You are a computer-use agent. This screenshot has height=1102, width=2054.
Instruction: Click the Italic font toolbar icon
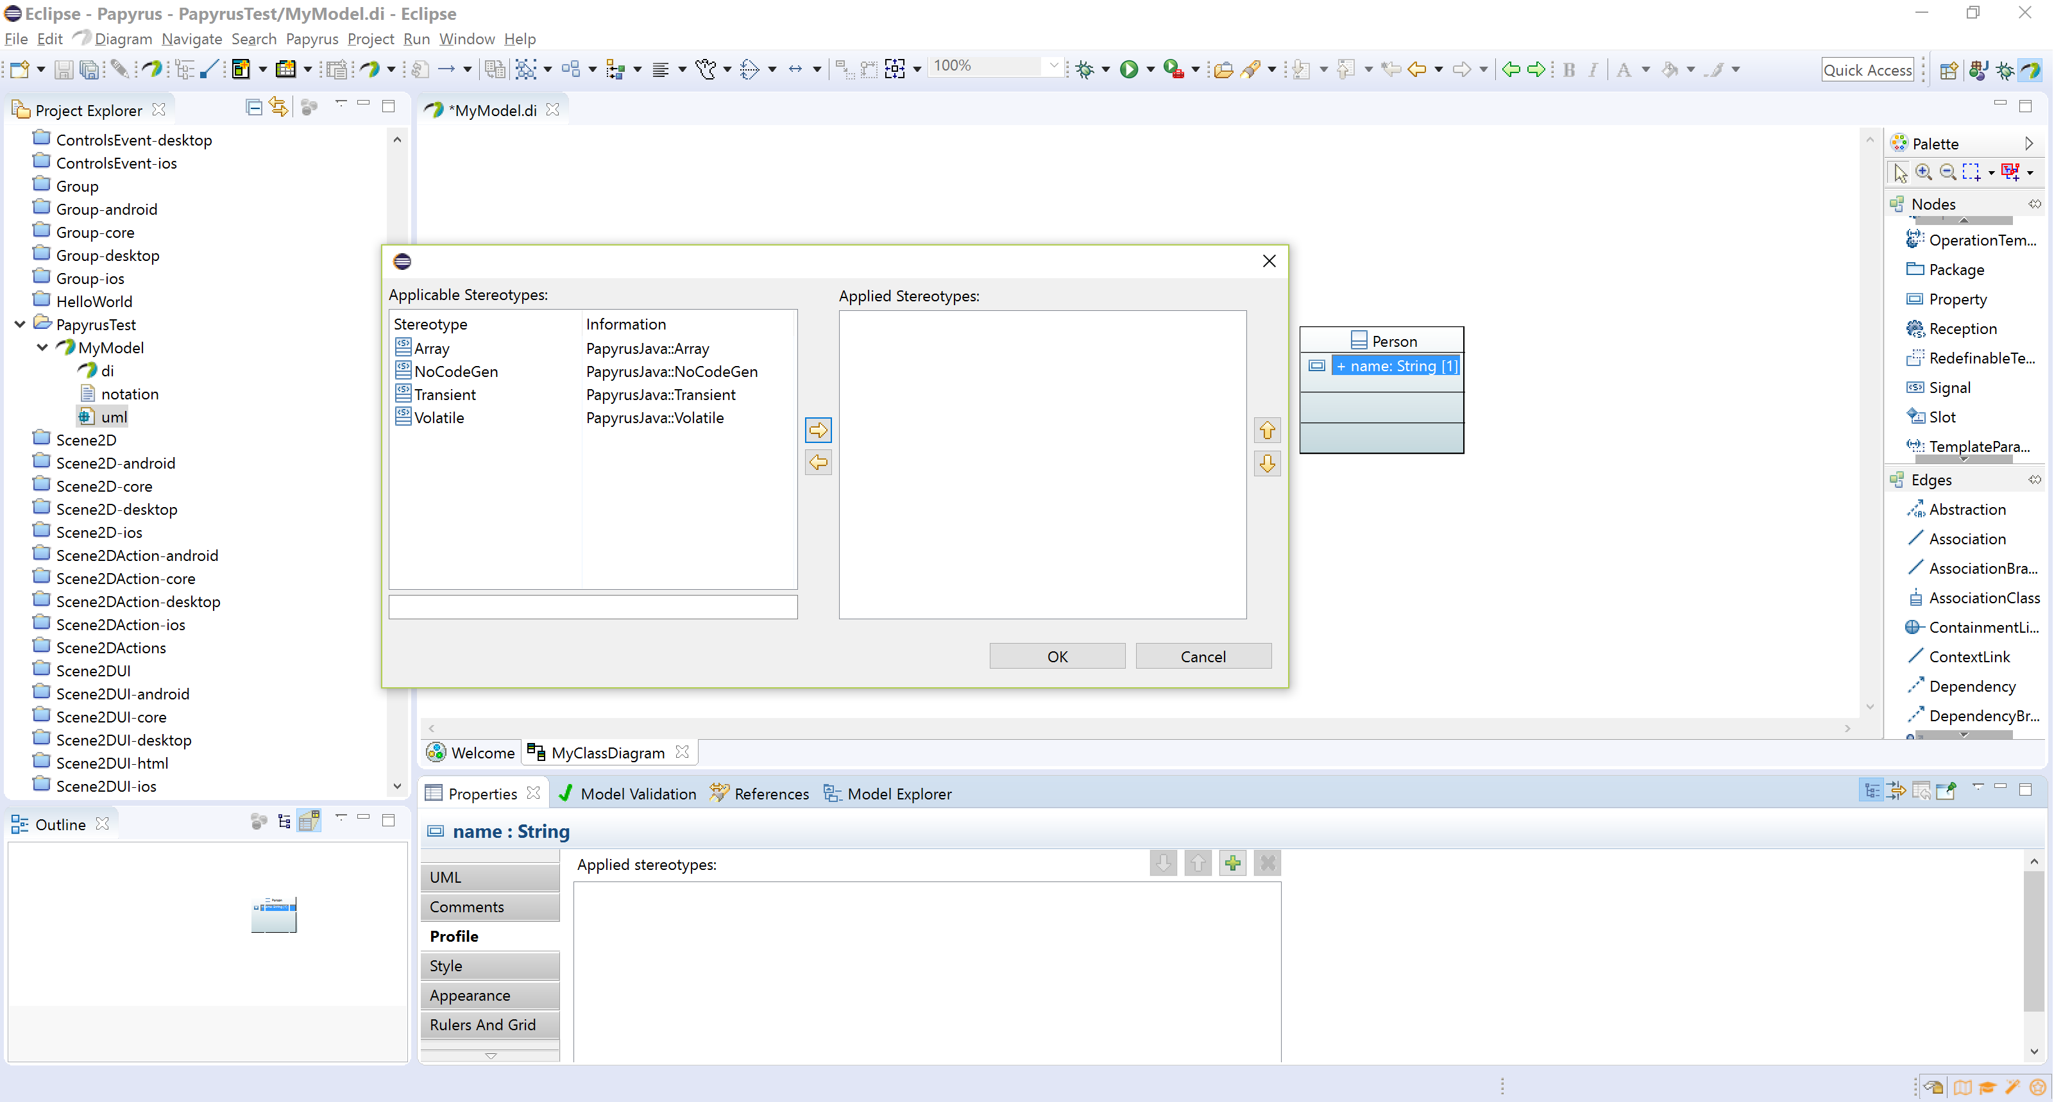click(x=1592, y=69)
